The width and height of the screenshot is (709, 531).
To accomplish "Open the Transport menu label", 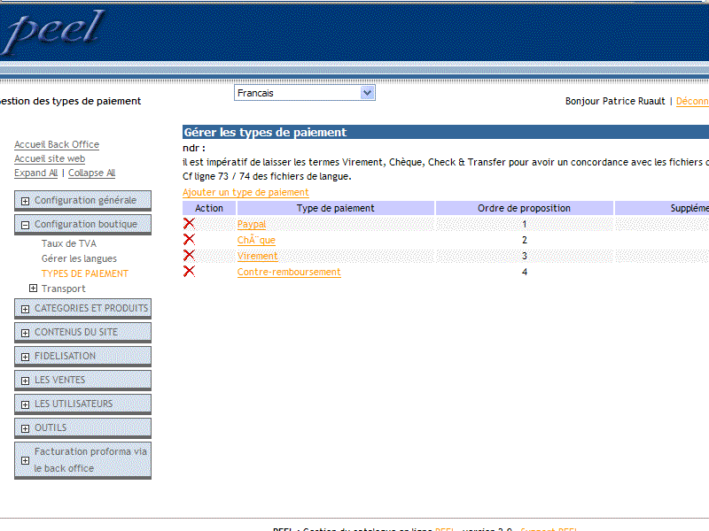I will [63, 289].
